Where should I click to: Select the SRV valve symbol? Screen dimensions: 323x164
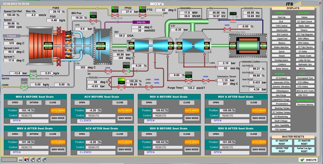(x=142, y=15)
